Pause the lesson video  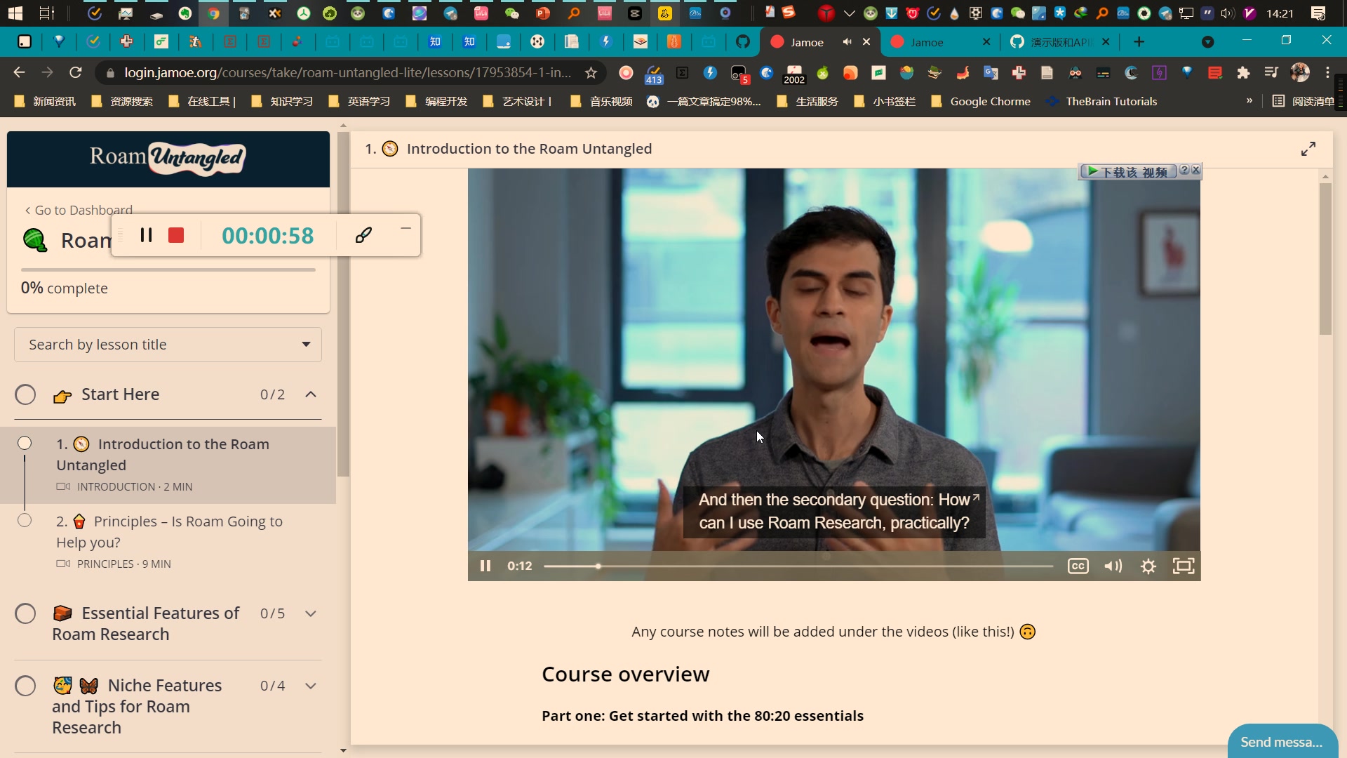tap(485, 566)
